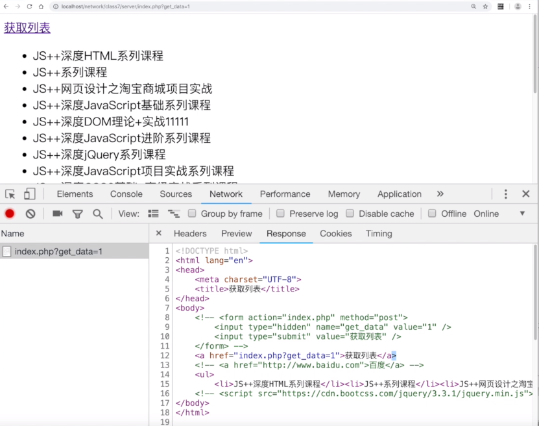Screen dimensions: 539x426
Task: Click the a href index.php line in response
Action: 295,355
